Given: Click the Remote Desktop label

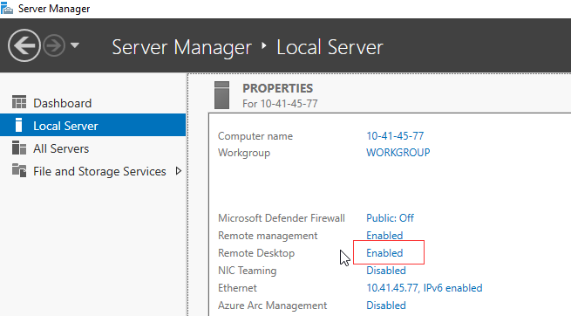Looking at the screenshot, I should tap(256, 253).
